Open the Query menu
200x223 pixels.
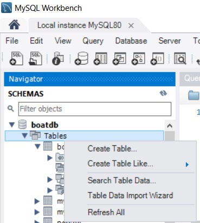pyautogui.click(x=93, y=41)
